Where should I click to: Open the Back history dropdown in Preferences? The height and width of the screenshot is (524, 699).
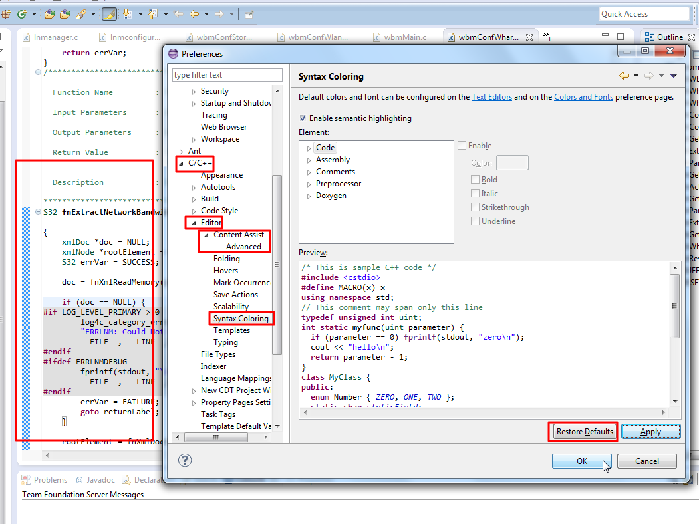(636, 76)
